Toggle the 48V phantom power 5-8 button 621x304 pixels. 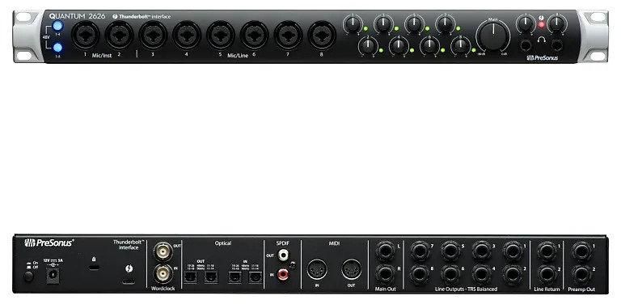pyautogui.click(x=58, y=48)
